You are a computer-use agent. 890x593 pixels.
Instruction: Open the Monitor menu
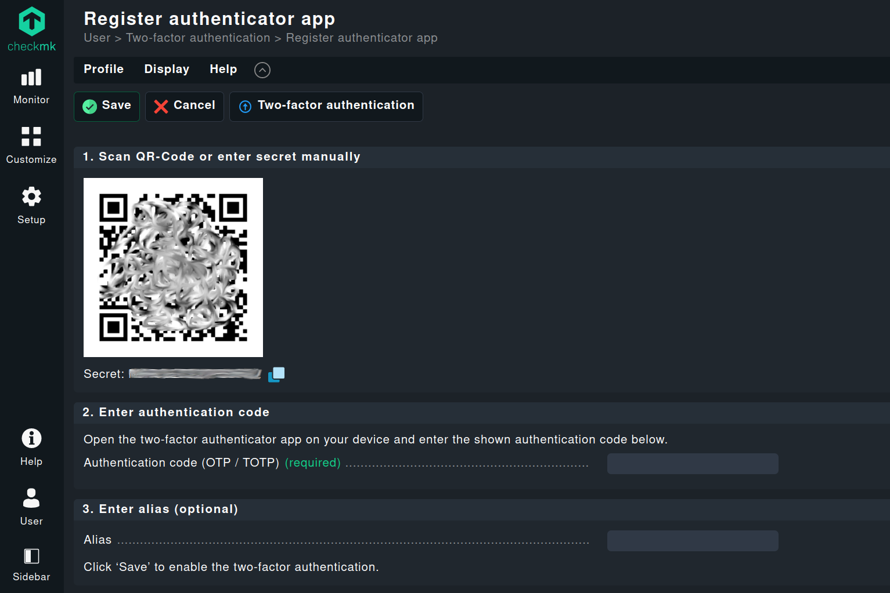coord(31,86)
